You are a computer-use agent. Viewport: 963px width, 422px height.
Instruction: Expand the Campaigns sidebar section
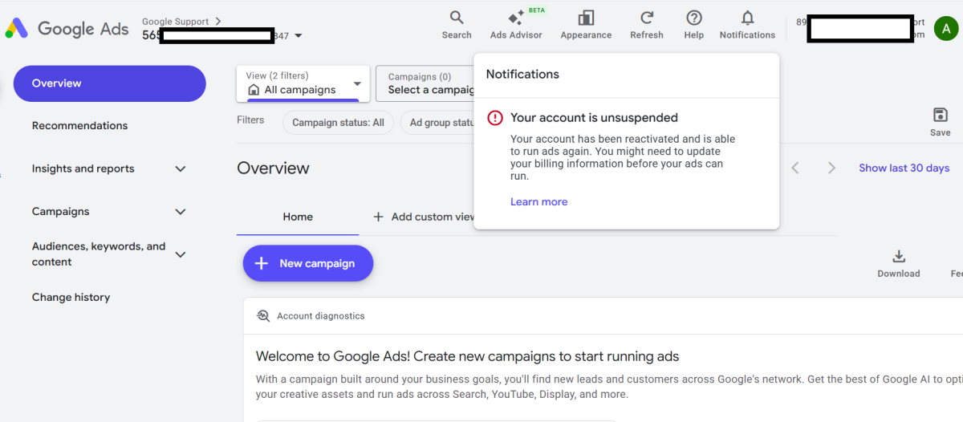click(181, 212)
